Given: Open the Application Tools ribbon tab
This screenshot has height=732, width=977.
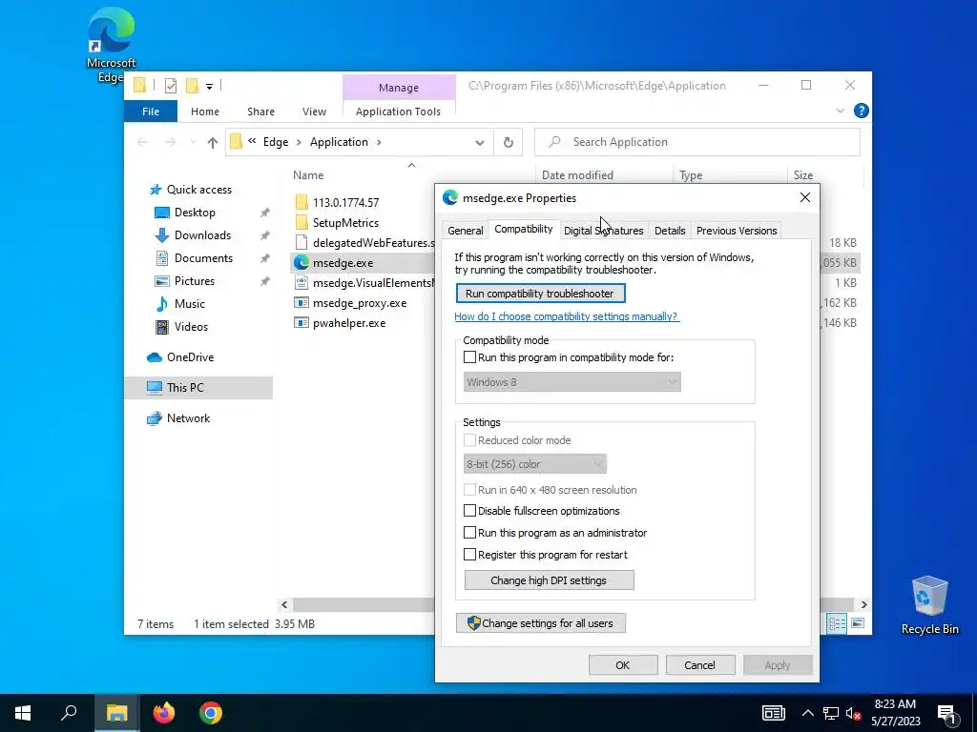Looking at the screenshot, I should tap(398, 112).
